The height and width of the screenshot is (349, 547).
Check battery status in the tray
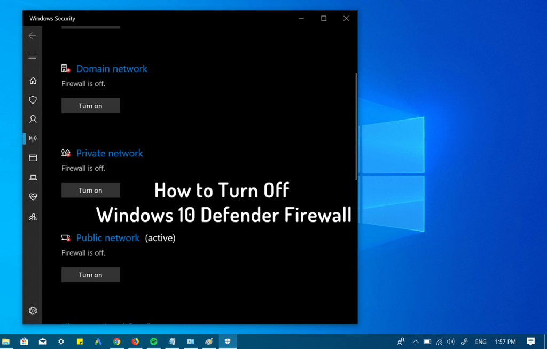427,342
